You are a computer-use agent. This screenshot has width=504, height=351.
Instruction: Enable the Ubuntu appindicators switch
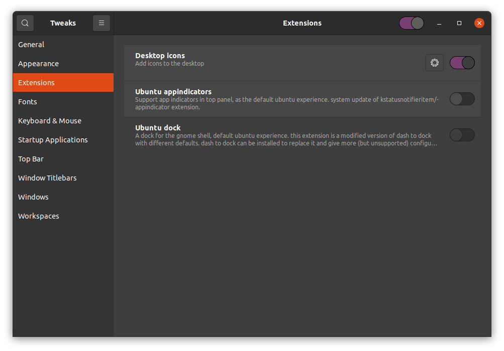tap(462, 99)
